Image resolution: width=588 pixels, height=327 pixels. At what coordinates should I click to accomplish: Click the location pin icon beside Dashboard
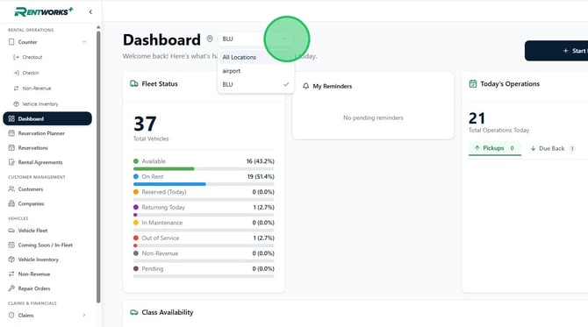click(210, 39)
